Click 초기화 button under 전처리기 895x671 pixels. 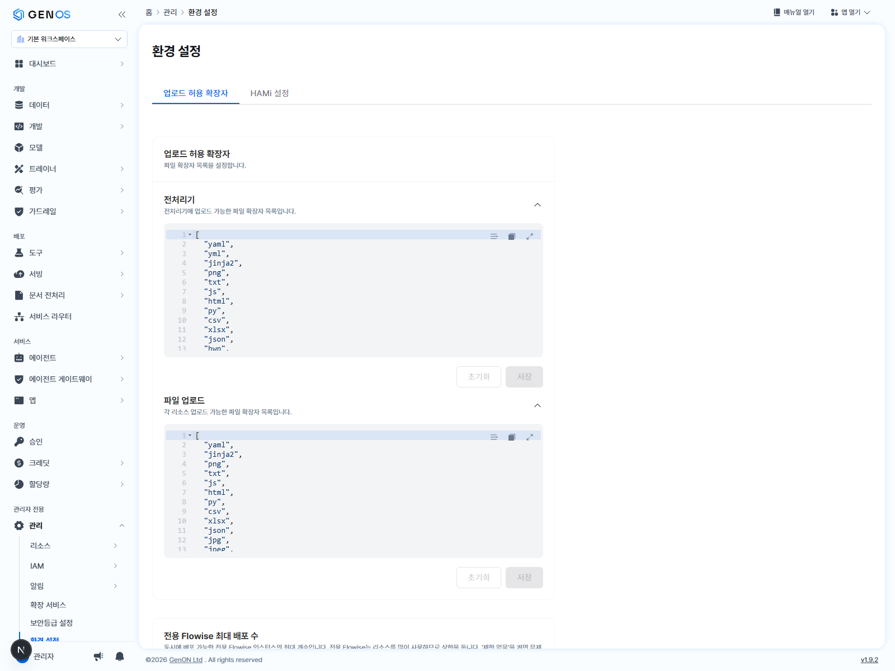tap(479, 377)
